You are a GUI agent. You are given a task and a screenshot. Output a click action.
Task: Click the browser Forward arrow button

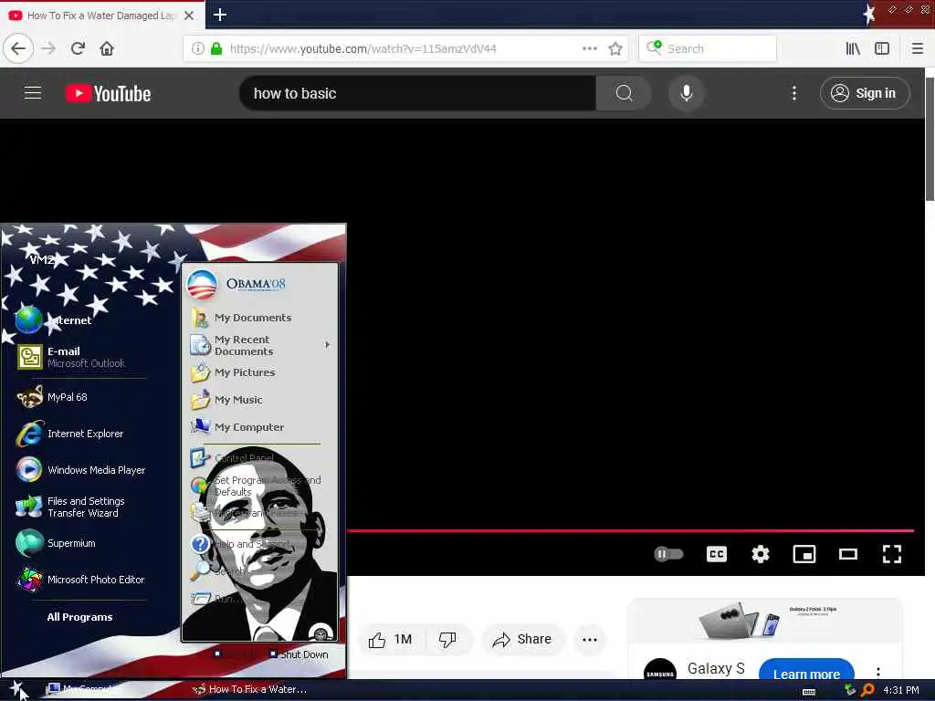[x=48, y=48]
